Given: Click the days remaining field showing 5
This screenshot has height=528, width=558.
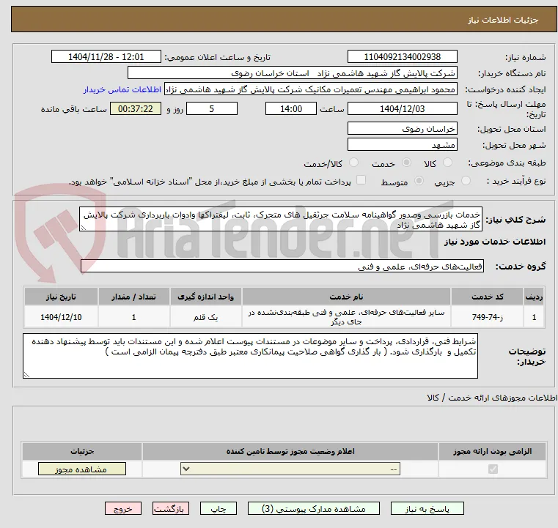Looking at the screenshot, I should pos(212,108).
